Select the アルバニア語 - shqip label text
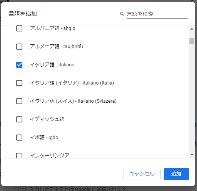Viewport: 197px width, 191px height. pos(53,28)
